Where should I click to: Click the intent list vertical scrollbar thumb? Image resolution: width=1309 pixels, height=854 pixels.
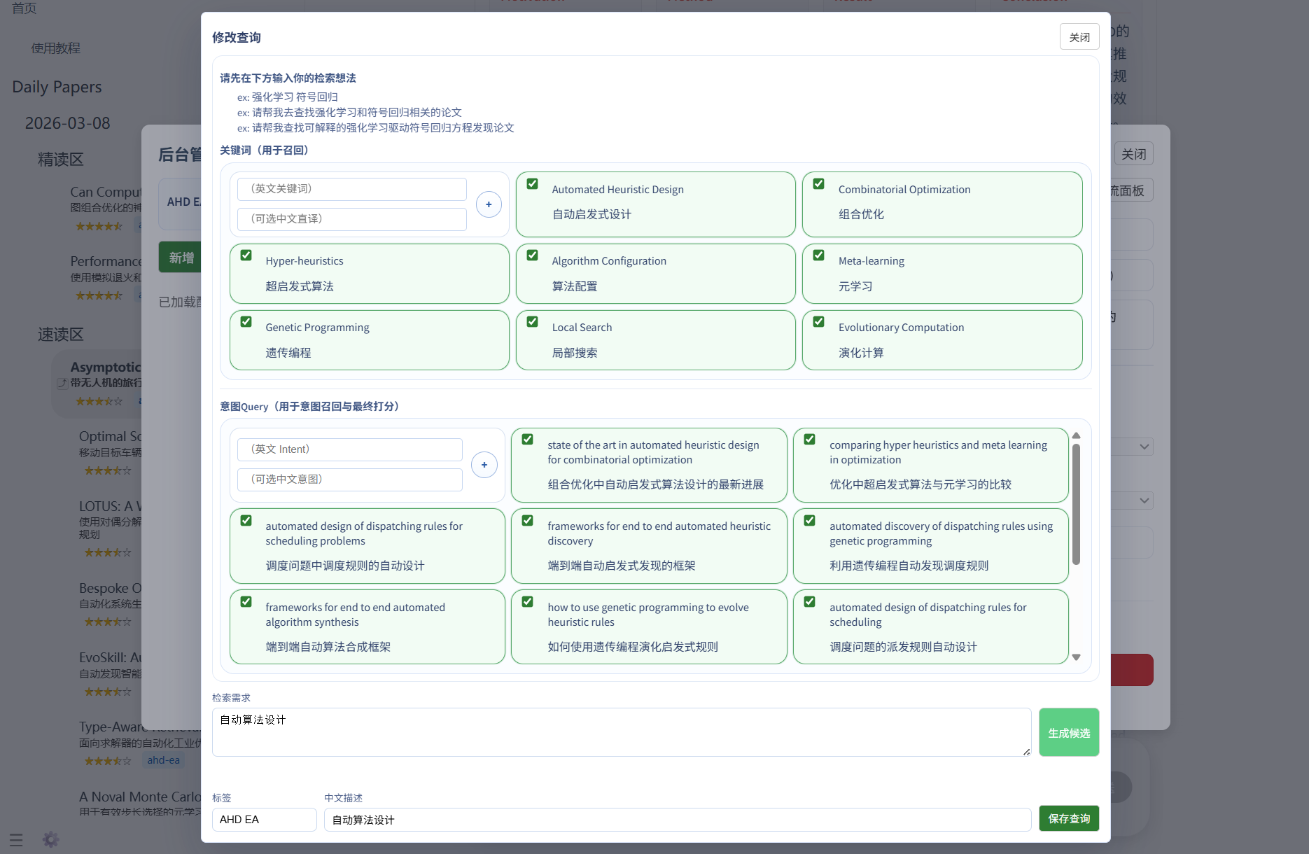1077,504
